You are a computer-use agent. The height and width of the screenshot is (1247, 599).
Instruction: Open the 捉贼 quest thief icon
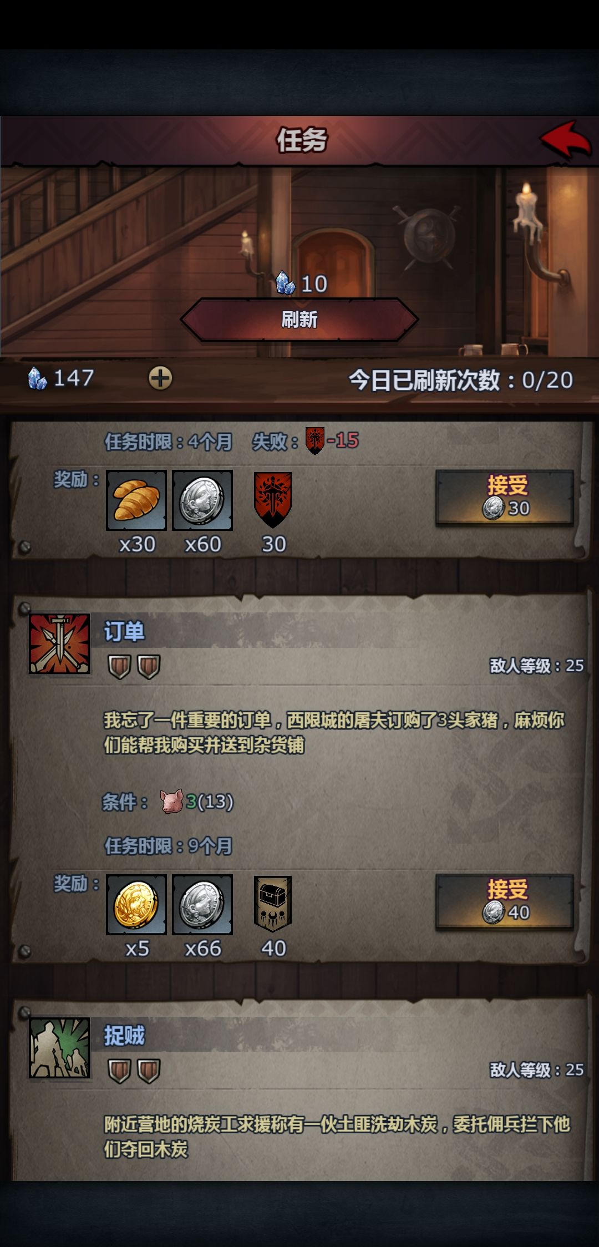coord(59,1048)
